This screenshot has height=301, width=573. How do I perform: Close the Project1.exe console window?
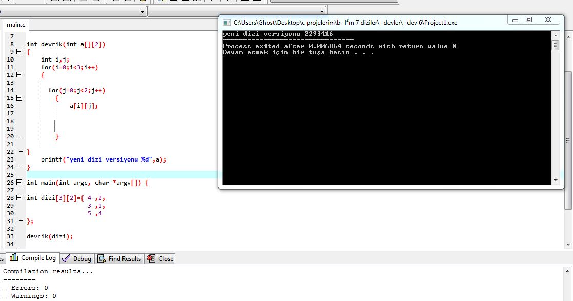(548, 20)
